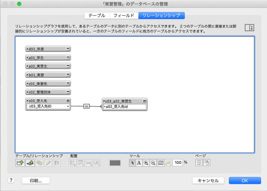Open the gray object color swatch
The width and height of the screenshot is (267, 191).
(115, 163)
